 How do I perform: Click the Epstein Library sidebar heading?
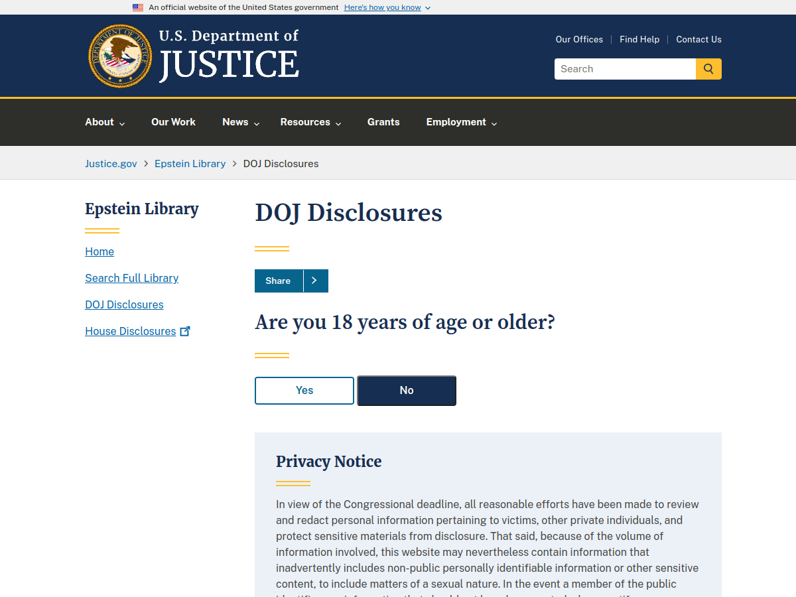pyautogui.click(x=142, y=209)
